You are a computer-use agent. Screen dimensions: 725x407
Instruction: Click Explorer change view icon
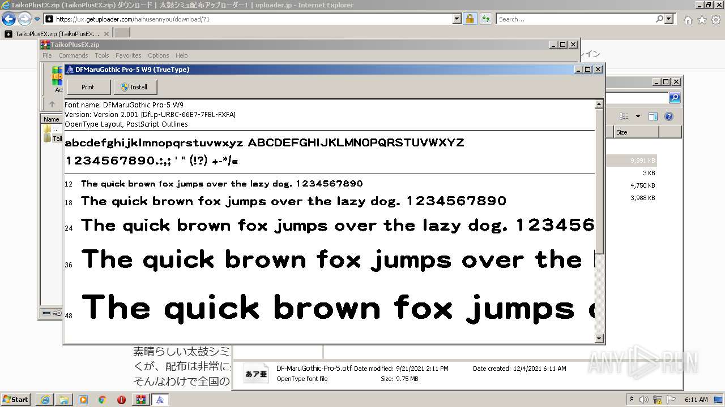click(624, 116)
